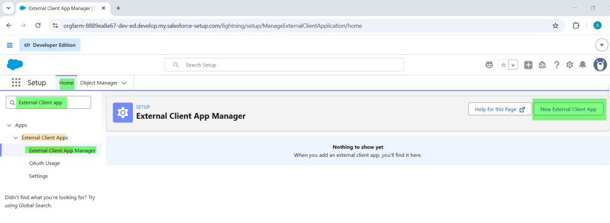This screenshot has width=610, height=223.
Task: Switch to the Home tab
Action: [66, 83]
